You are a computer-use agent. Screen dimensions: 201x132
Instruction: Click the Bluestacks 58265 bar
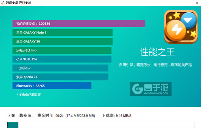coord(52,86)
